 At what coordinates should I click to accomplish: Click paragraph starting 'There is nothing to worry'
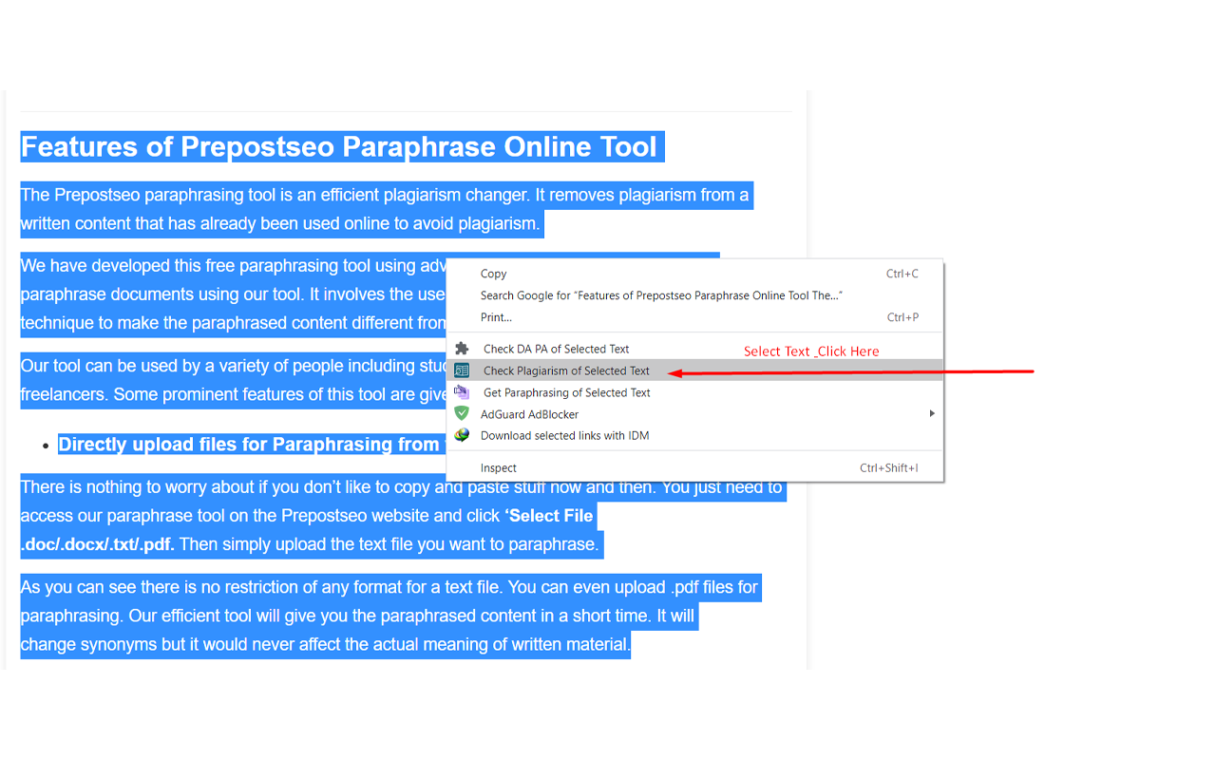coord(403,516)
